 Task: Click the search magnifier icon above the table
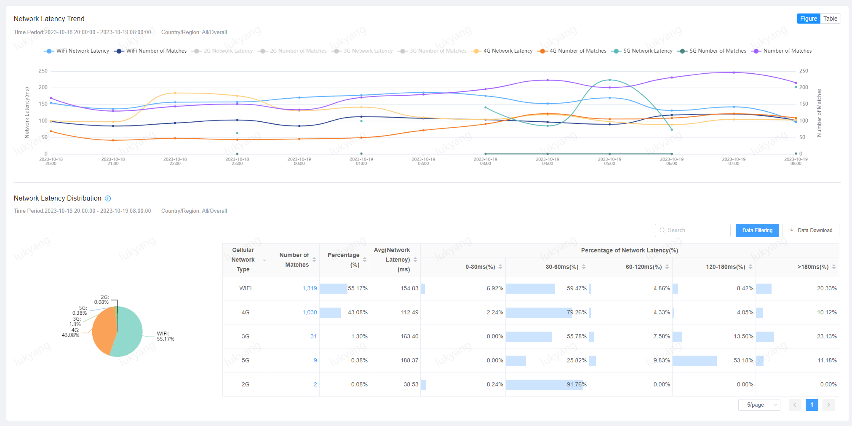click(x=662, y=230)
